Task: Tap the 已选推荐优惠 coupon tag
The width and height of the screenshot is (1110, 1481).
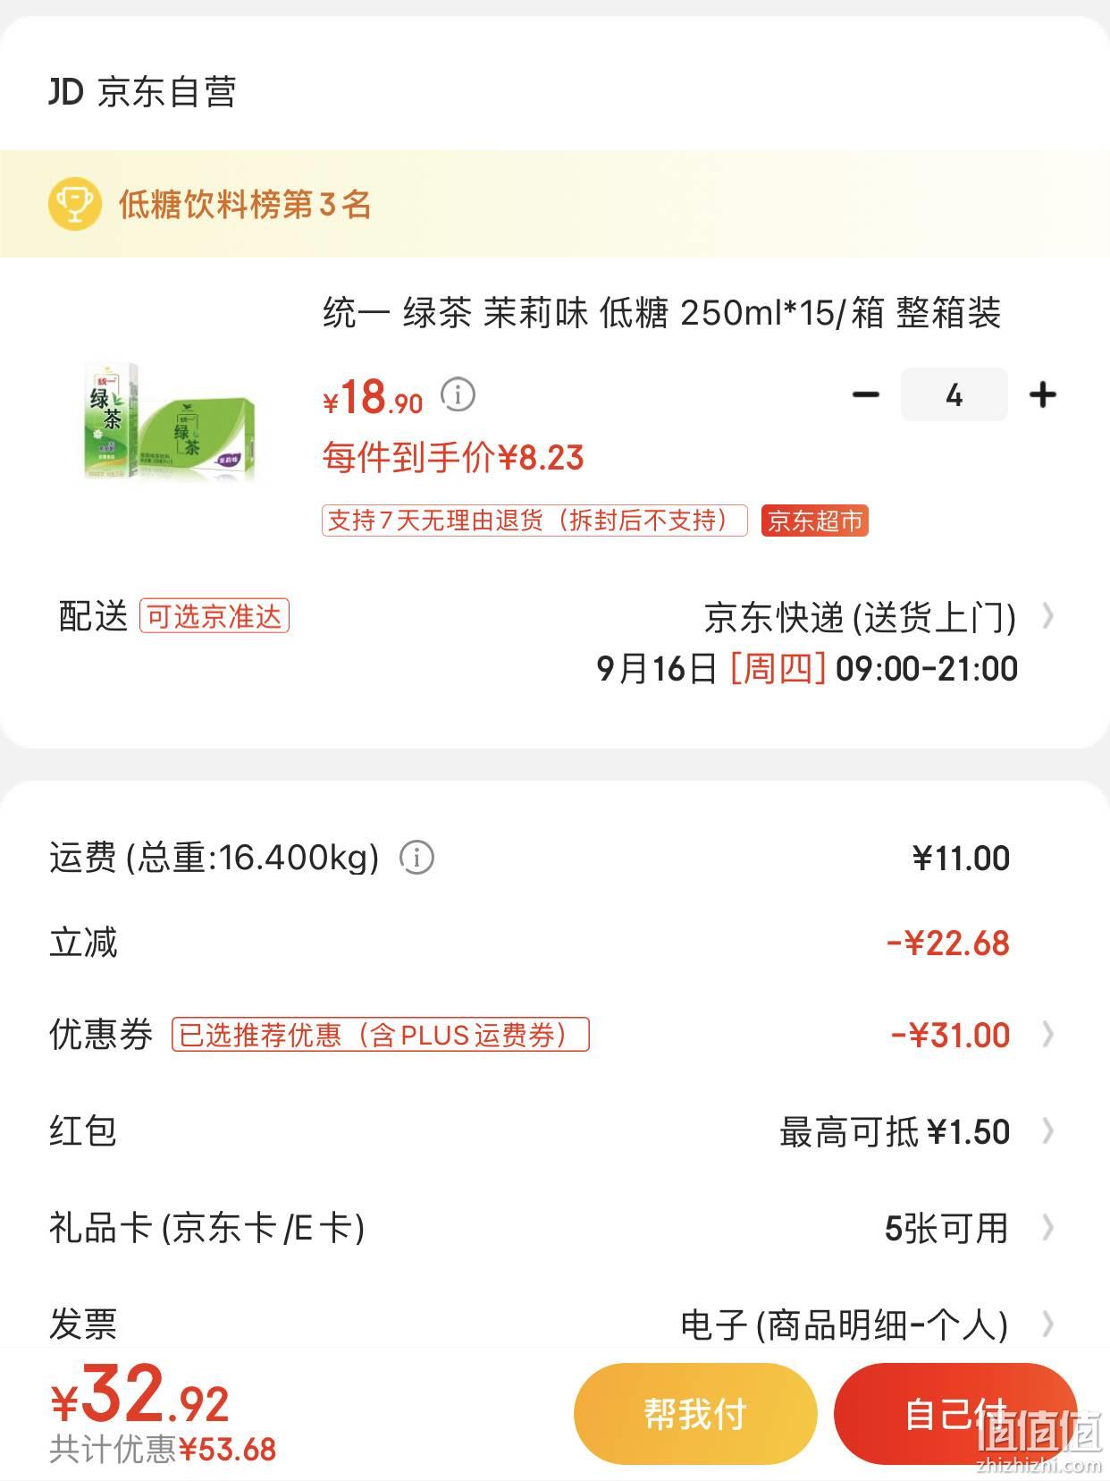Action: coord(381,1035)
